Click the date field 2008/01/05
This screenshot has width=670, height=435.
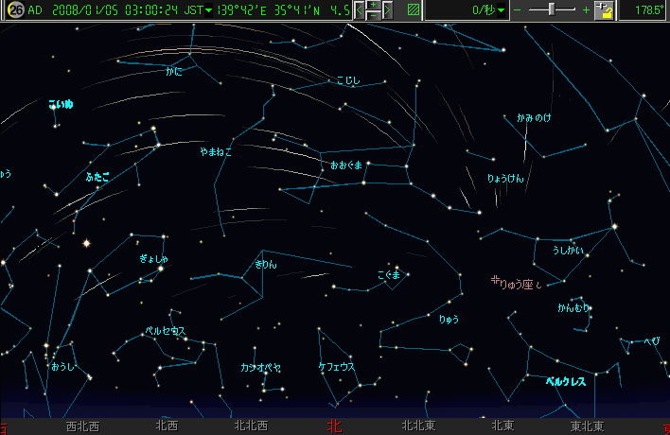coord(78,10)
